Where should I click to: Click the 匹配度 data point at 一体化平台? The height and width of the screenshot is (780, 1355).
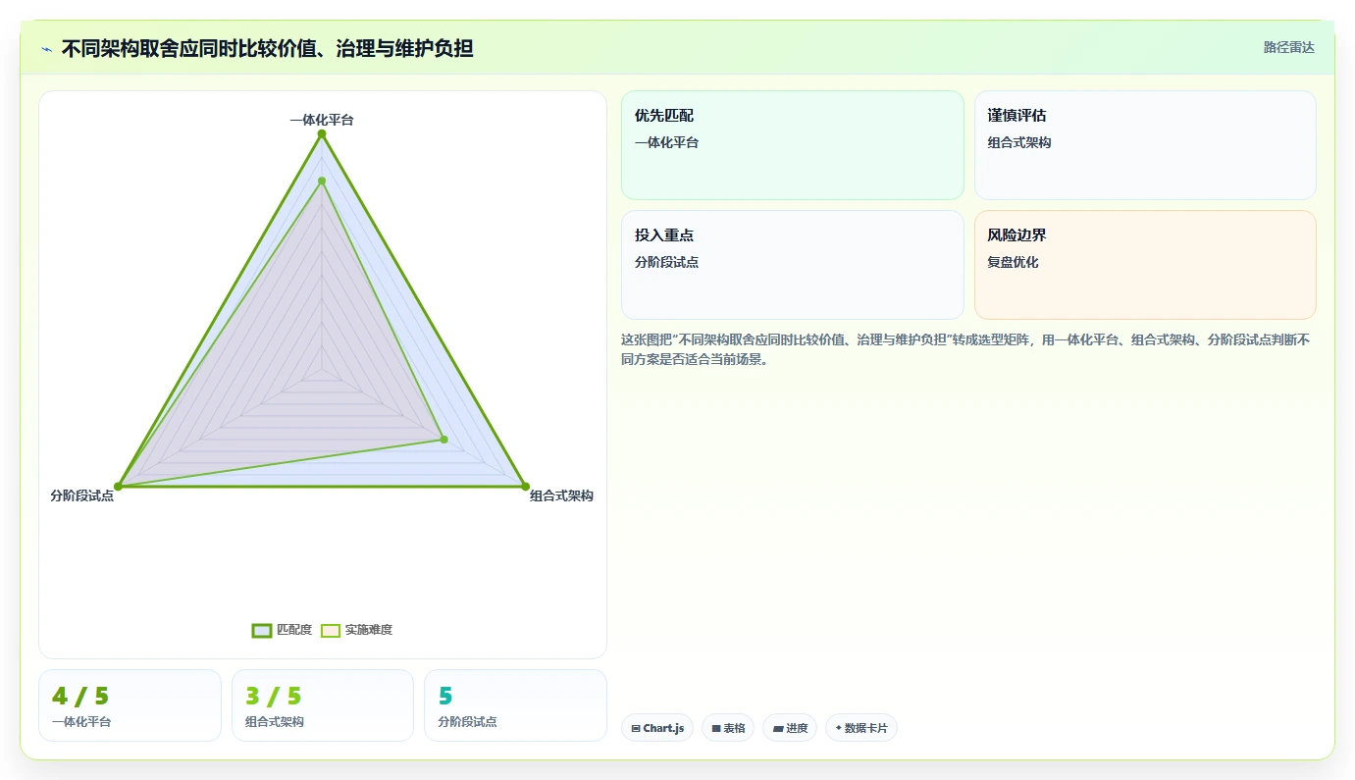coord(322,133)
